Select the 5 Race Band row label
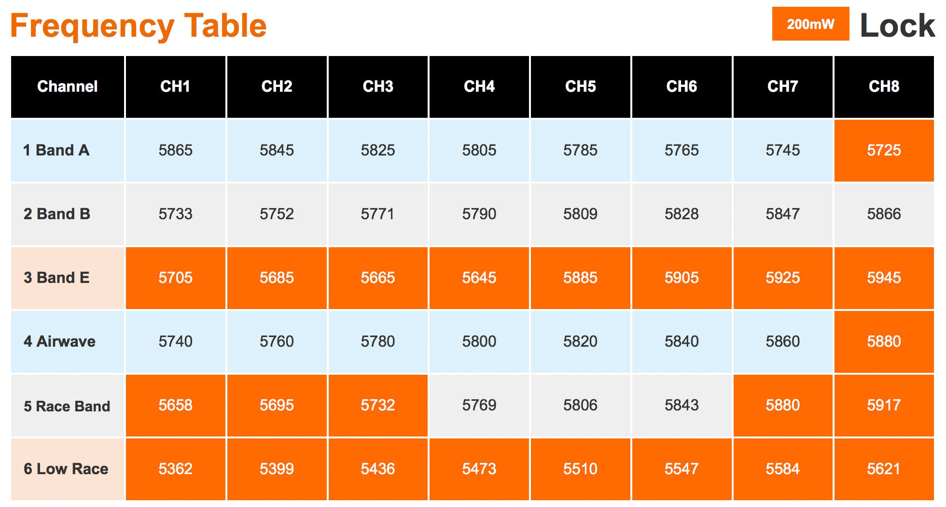 click(67, 406)
